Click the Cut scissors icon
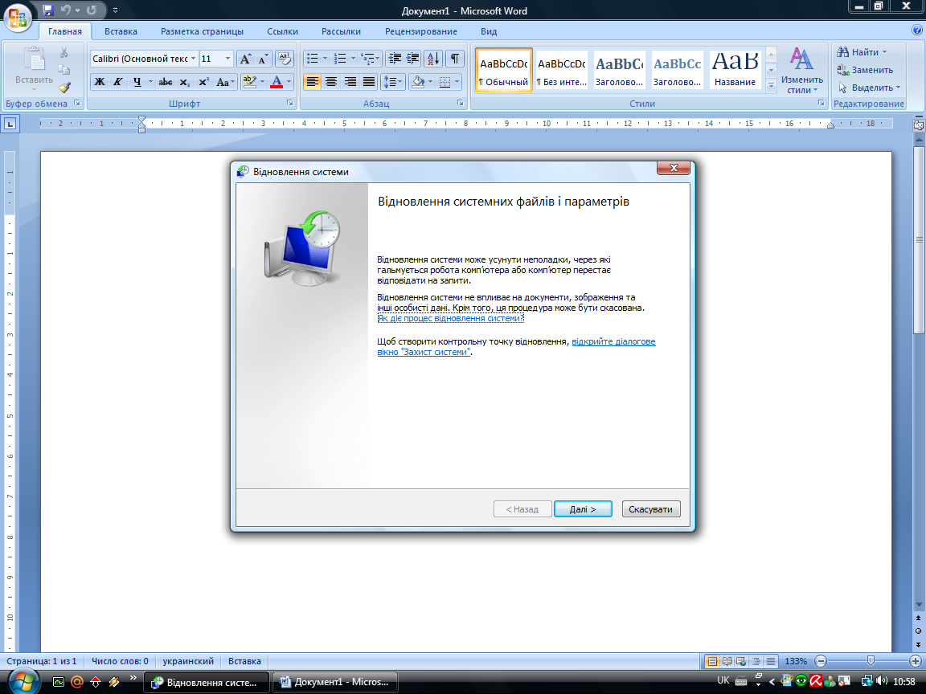The image size is (926, 694). 64,53
